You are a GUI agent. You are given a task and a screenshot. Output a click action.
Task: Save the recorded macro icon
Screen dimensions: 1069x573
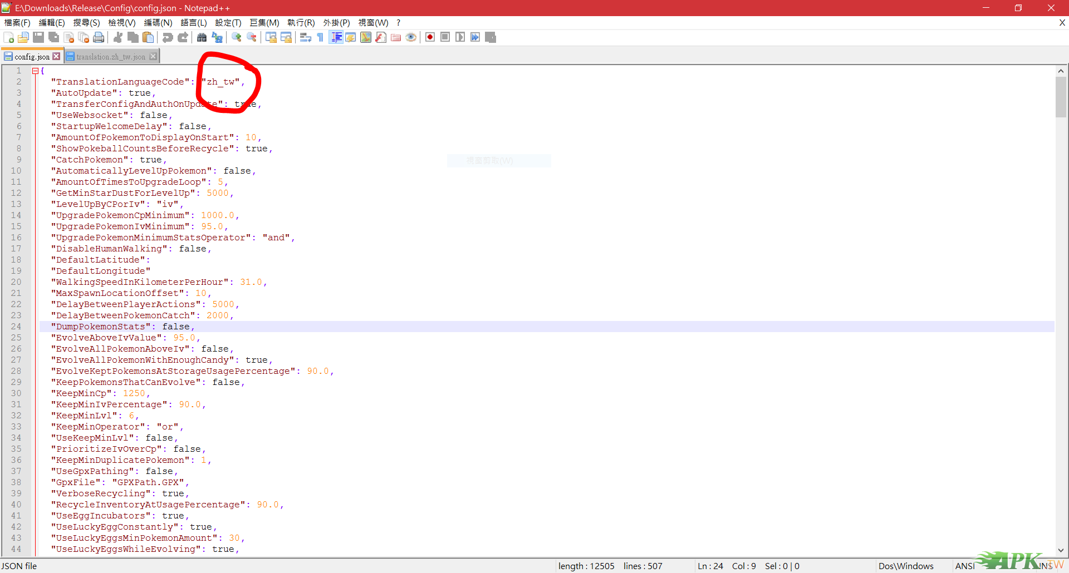pos(490,37)
